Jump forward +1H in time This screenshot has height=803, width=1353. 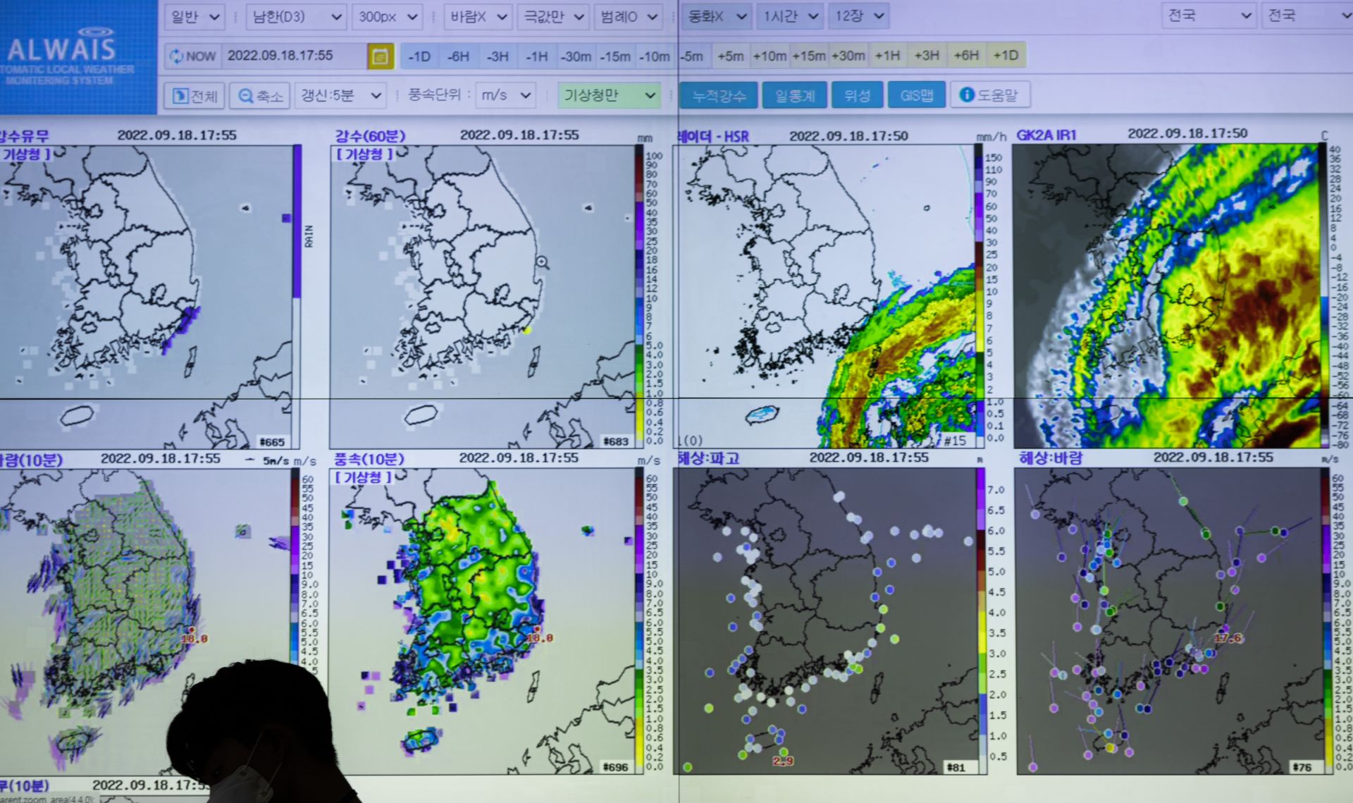click(x=887, y=56)
